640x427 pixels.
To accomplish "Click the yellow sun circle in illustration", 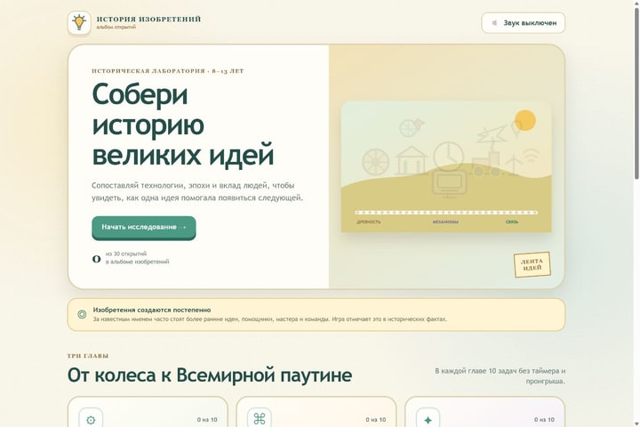I will (x=525, y=121).
